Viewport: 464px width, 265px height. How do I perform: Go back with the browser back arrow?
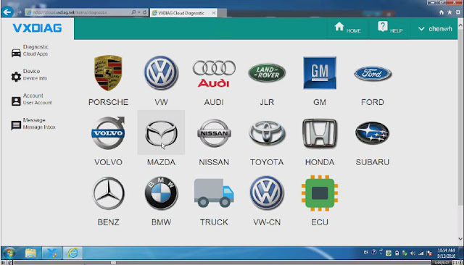click(x=7, y=12)
